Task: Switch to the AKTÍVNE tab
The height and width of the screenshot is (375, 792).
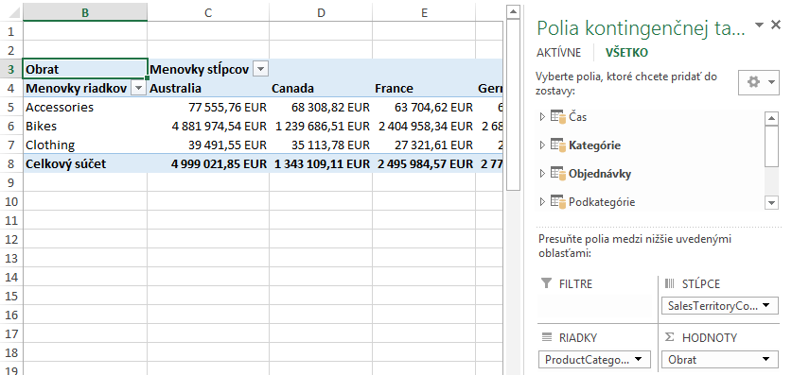Action: click(558, 52)
